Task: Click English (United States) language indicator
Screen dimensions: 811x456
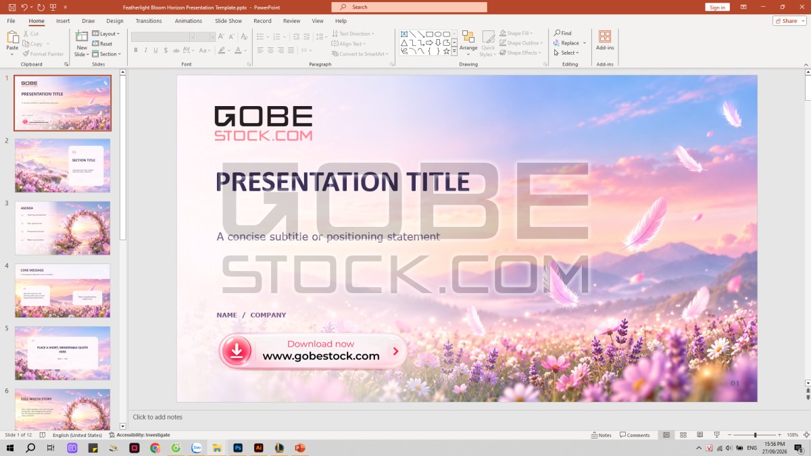Action: click(77, 435)
